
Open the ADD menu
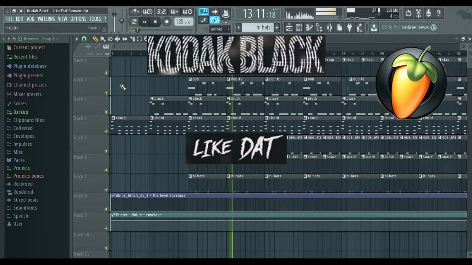tap(31, 19)
